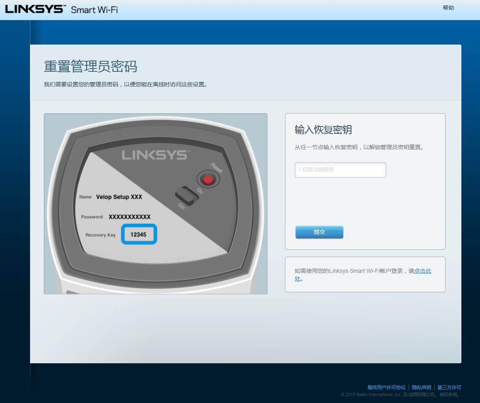Open the 第三方许可 third-party license link
480x403 pixels.
tap(448, 387)
